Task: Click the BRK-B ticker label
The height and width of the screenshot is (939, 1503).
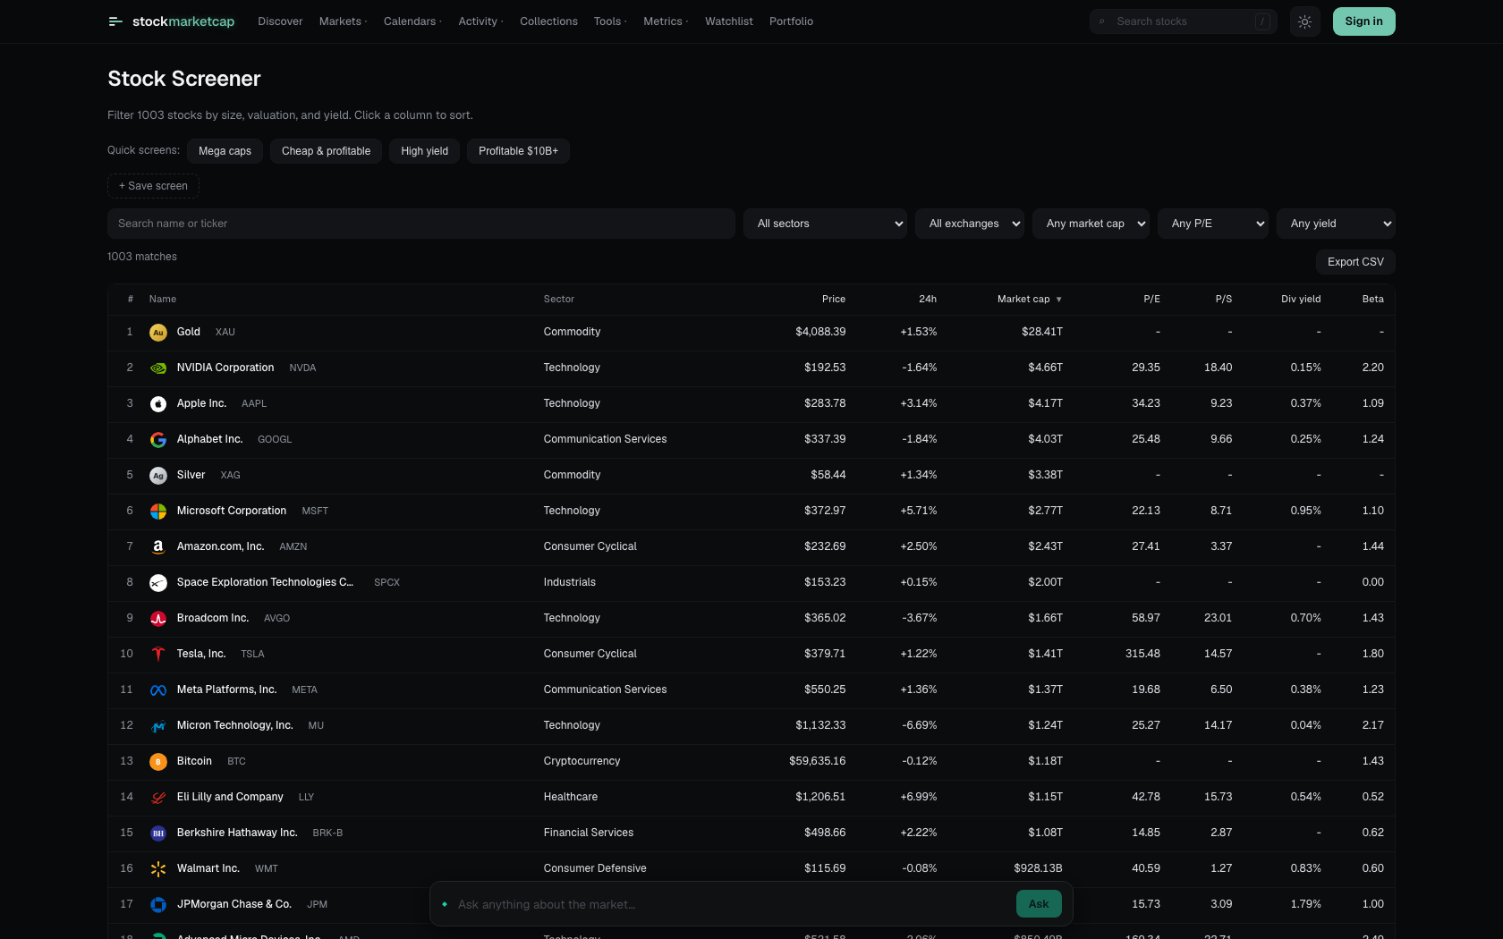Action: click(327, 833)
